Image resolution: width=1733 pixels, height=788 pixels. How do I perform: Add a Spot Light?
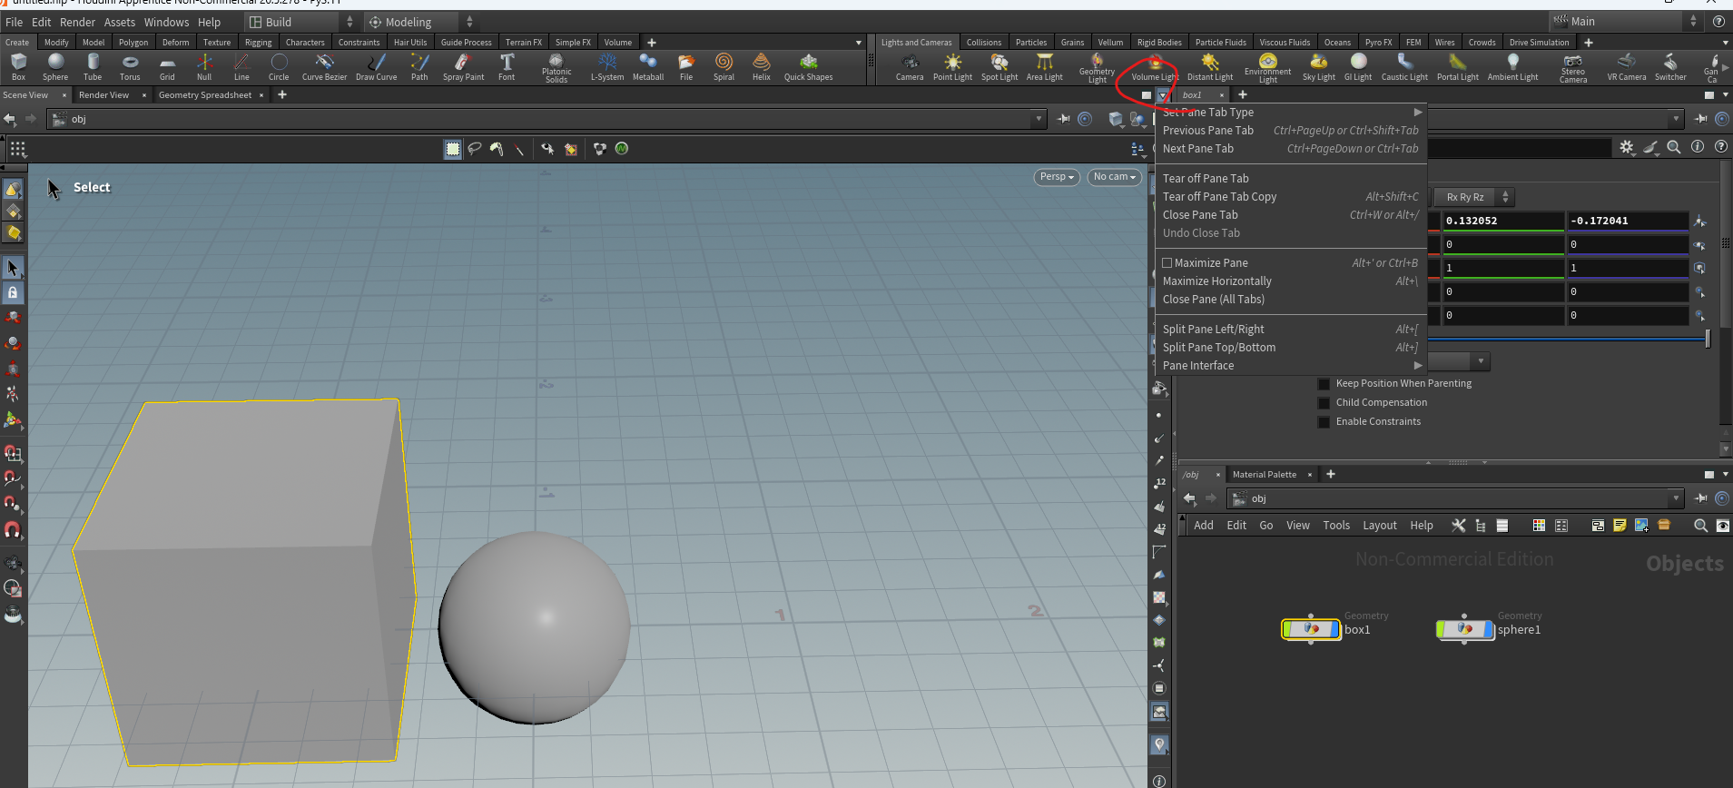(999, 66)
